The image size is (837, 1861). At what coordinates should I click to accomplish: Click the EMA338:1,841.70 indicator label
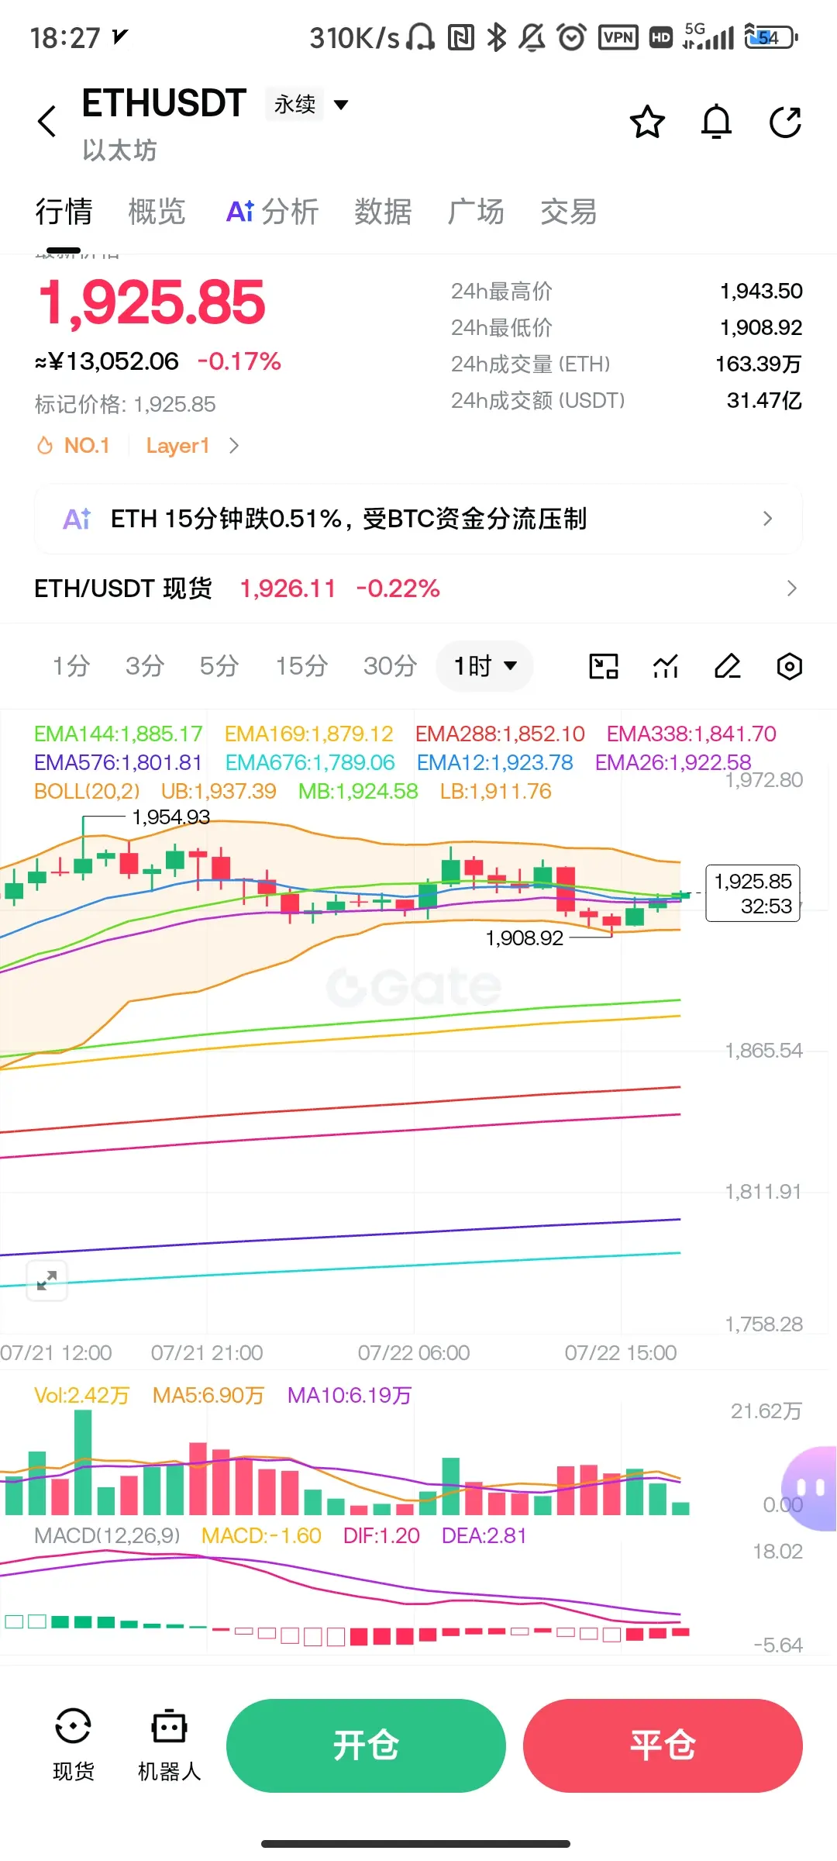pos(691,734)
